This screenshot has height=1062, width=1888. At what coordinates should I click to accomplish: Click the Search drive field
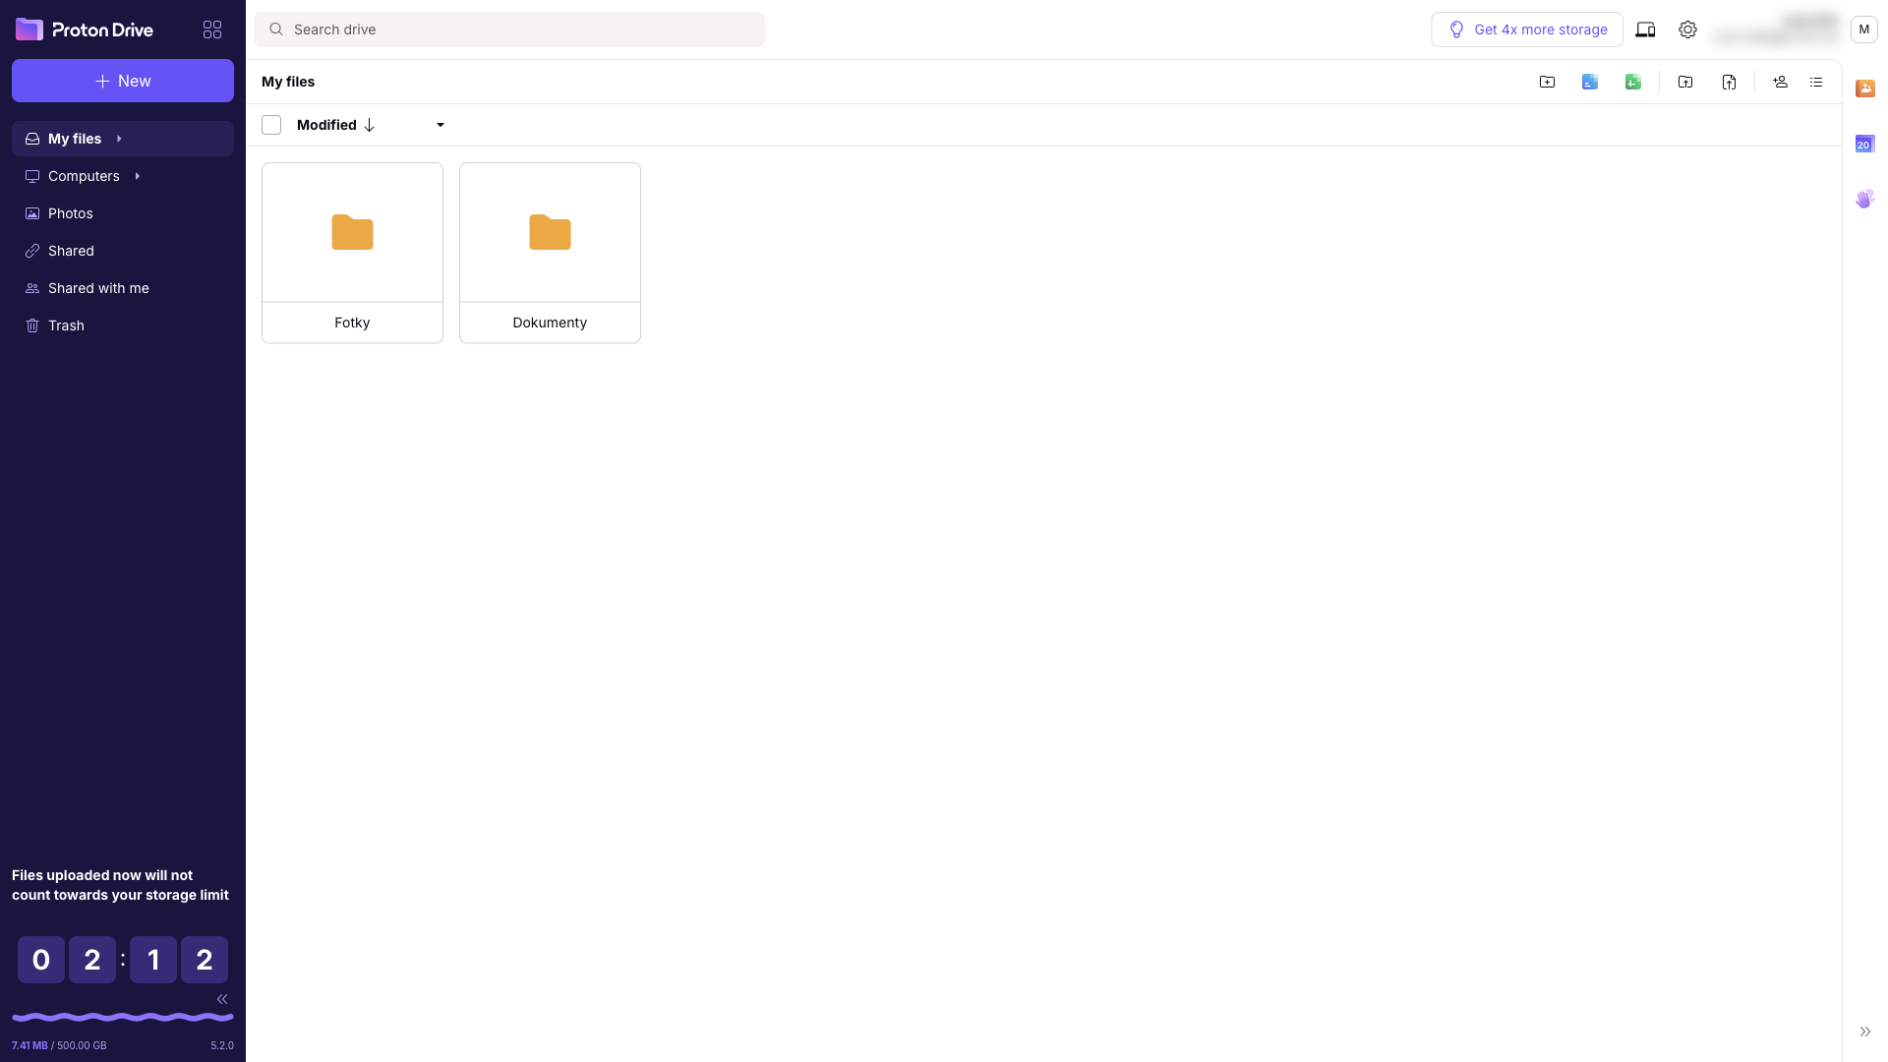509,29
